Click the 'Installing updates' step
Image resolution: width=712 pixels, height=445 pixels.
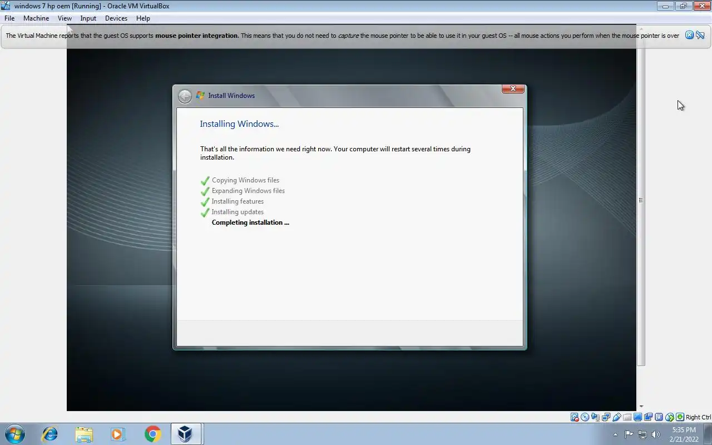pyautogui.click(x=238, y=212)
